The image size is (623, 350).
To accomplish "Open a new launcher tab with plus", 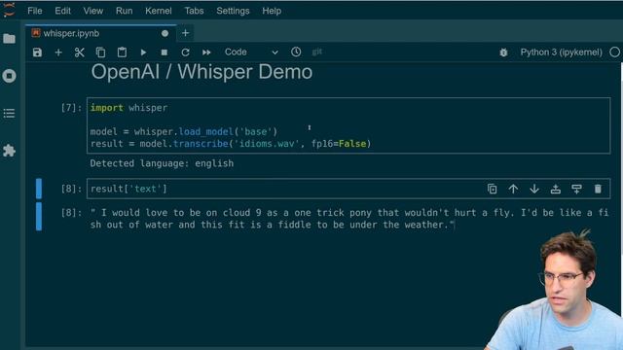I will [x=186, y=33].
